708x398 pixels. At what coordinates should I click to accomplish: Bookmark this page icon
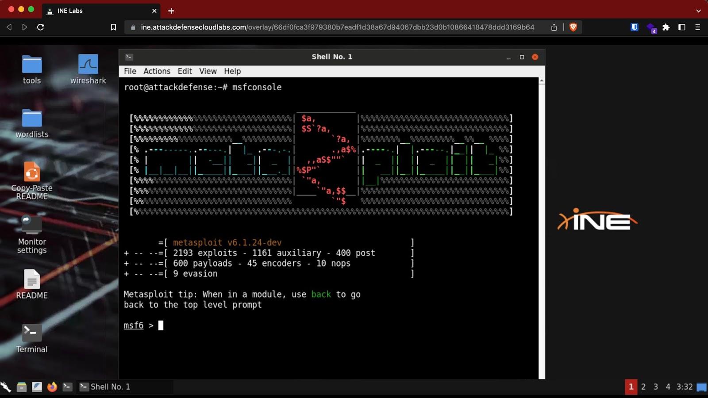pos(113,27)
